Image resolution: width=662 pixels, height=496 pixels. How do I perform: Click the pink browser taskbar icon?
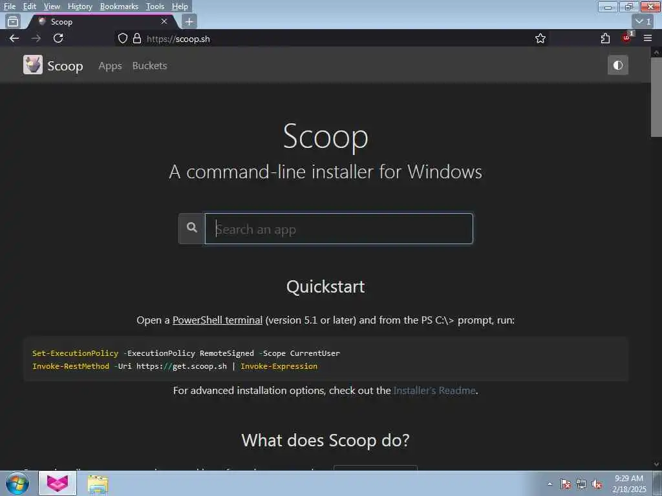(58, 483)
